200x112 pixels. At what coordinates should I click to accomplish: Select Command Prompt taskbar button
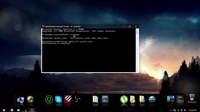tap(32, 110)
